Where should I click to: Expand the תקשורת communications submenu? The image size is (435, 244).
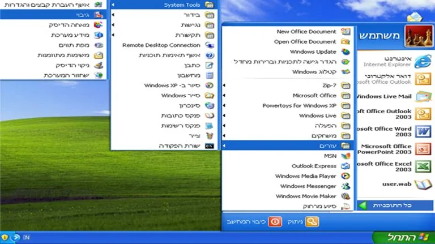pyautogui.click(x=164, y=35)
